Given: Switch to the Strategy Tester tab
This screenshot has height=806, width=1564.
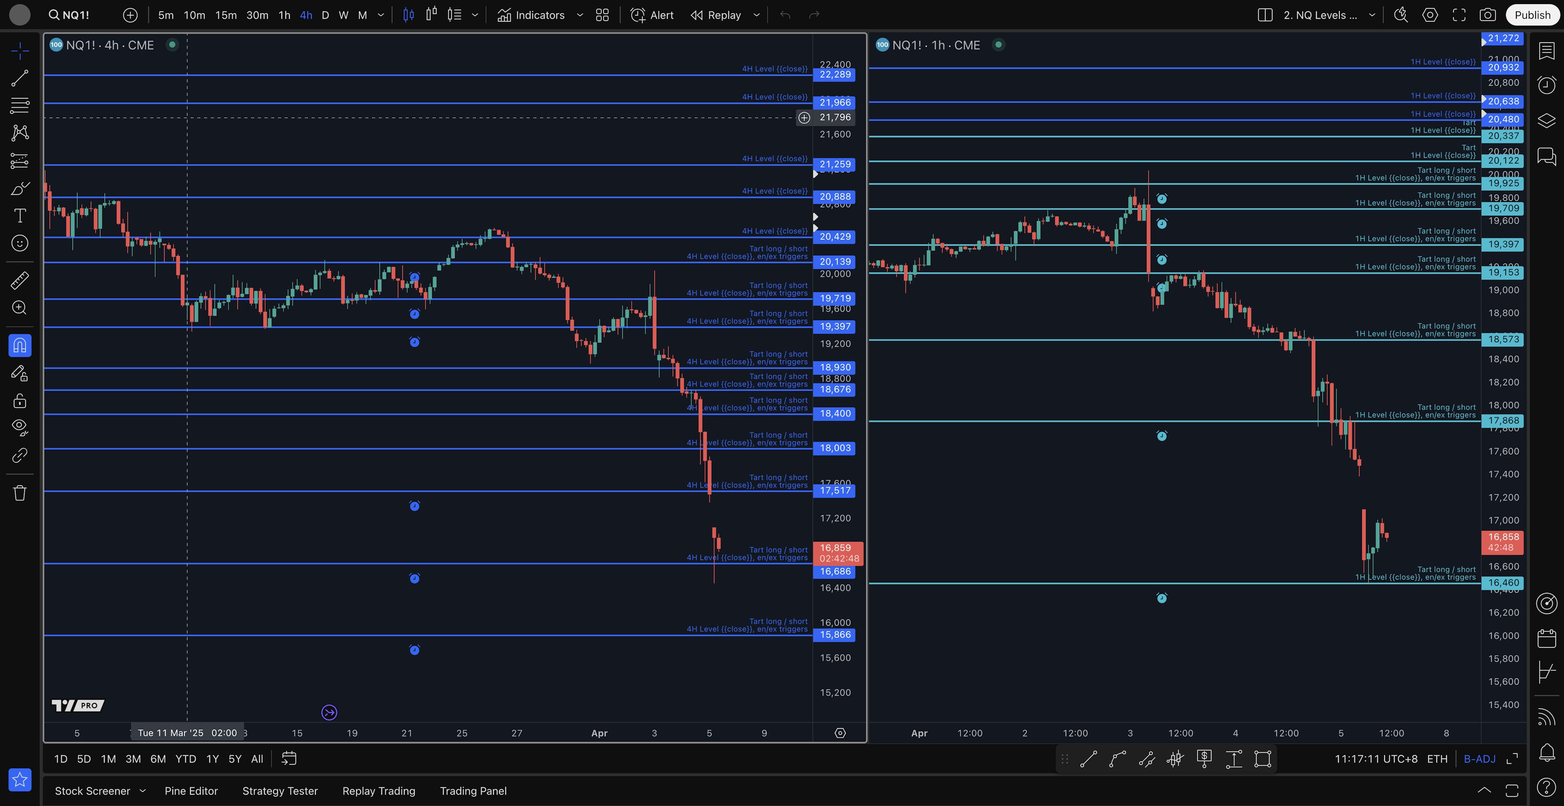Looking at the screenshot, I should [280, 791].
